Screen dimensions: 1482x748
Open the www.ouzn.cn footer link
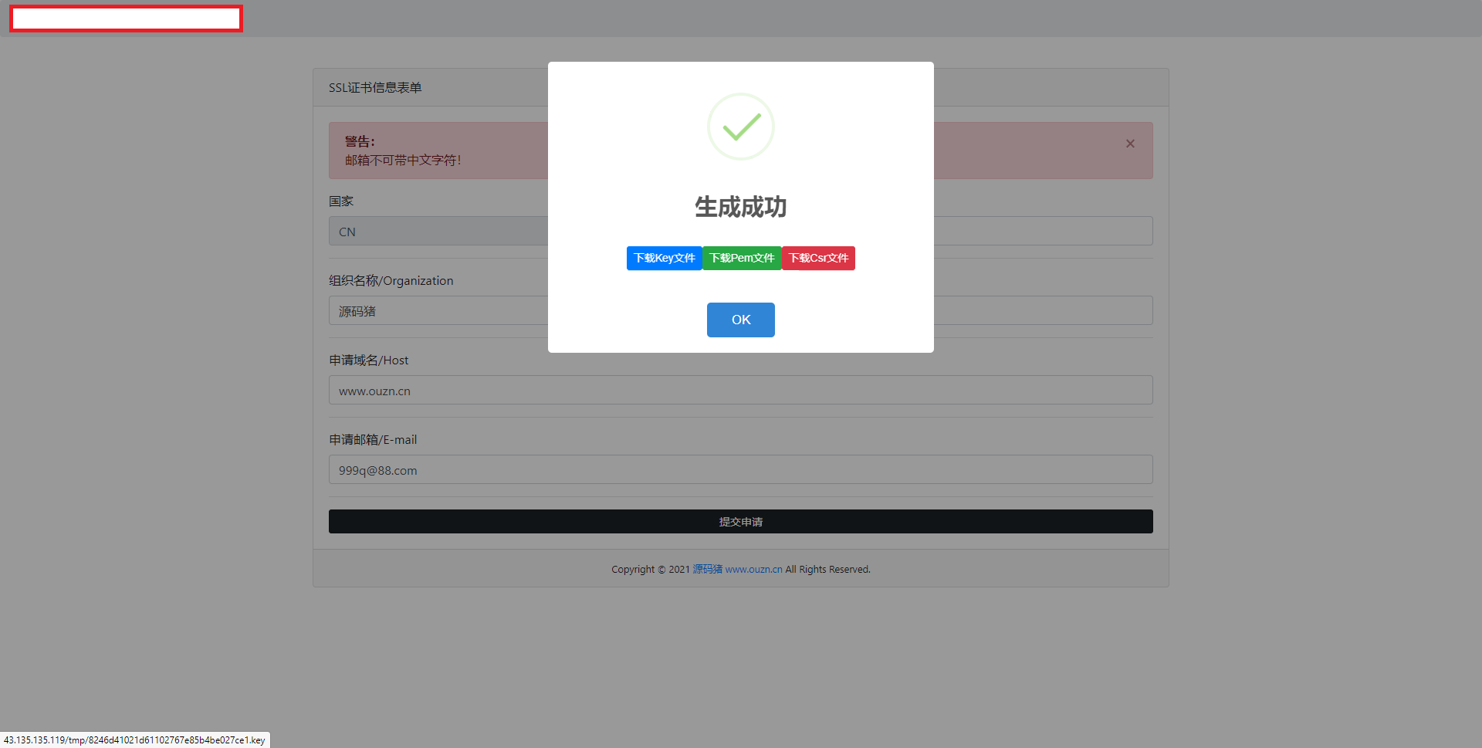pos(753,569)
